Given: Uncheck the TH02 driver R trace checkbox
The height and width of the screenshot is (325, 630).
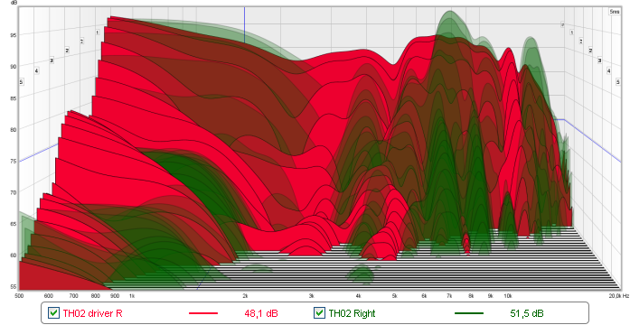Looking at the screenshot, I should tap(53, 313).
